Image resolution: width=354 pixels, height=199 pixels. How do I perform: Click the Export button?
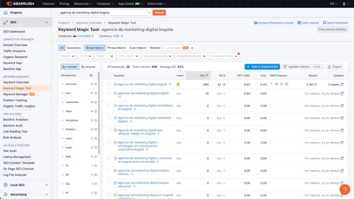[x=335, y=67]
